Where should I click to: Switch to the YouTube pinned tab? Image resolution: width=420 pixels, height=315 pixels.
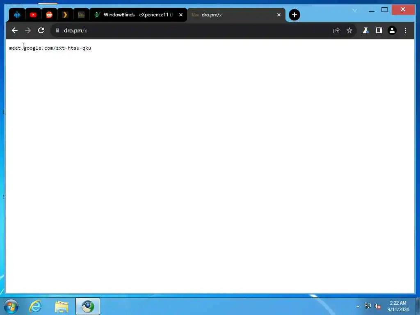[x=33, y=15]
